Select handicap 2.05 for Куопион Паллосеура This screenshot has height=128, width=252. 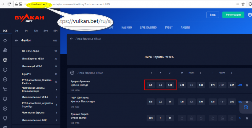232,102
